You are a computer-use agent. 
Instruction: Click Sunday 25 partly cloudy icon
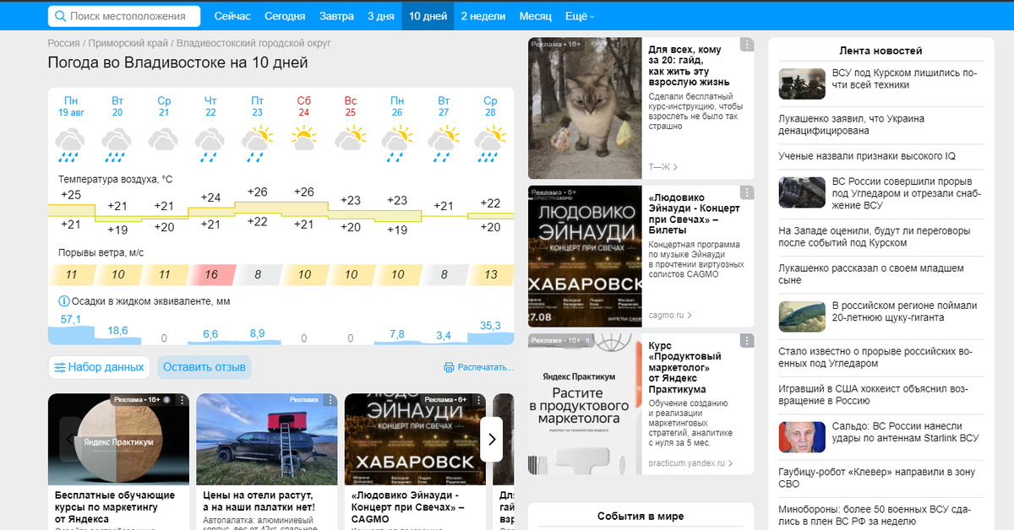point(350,138)
